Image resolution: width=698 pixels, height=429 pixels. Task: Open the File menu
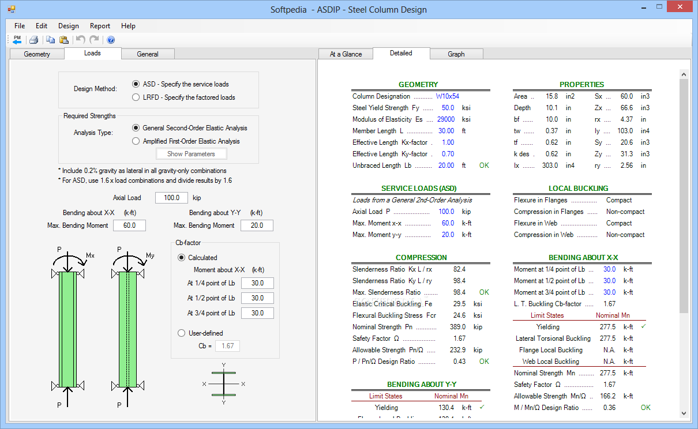click(20, 26)
